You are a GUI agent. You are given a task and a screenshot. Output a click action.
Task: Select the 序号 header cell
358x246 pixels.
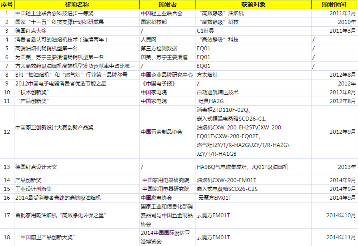point(6,4)
